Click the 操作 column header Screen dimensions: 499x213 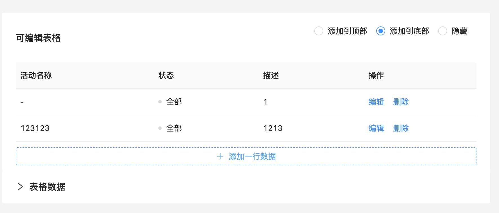[x=376, y=75]
